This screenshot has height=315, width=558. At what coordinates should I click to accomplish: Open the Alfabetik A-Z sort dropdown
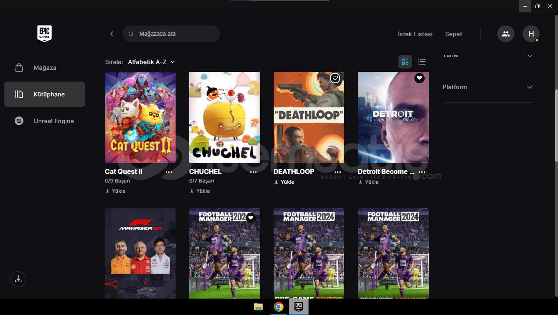point(151,62)
